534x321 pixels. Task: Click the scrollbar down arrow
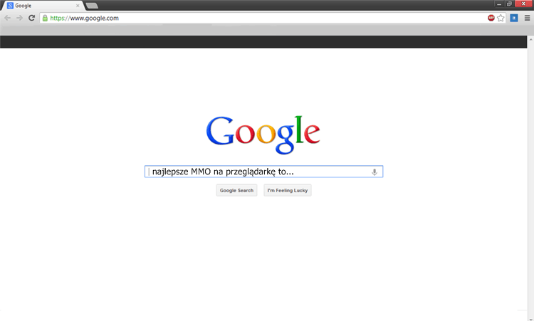pos(530,319)
